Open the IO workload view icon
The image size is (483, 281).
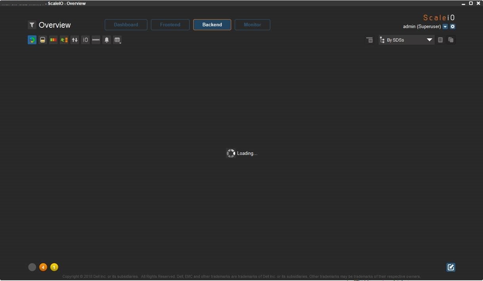tap(85, 40)
